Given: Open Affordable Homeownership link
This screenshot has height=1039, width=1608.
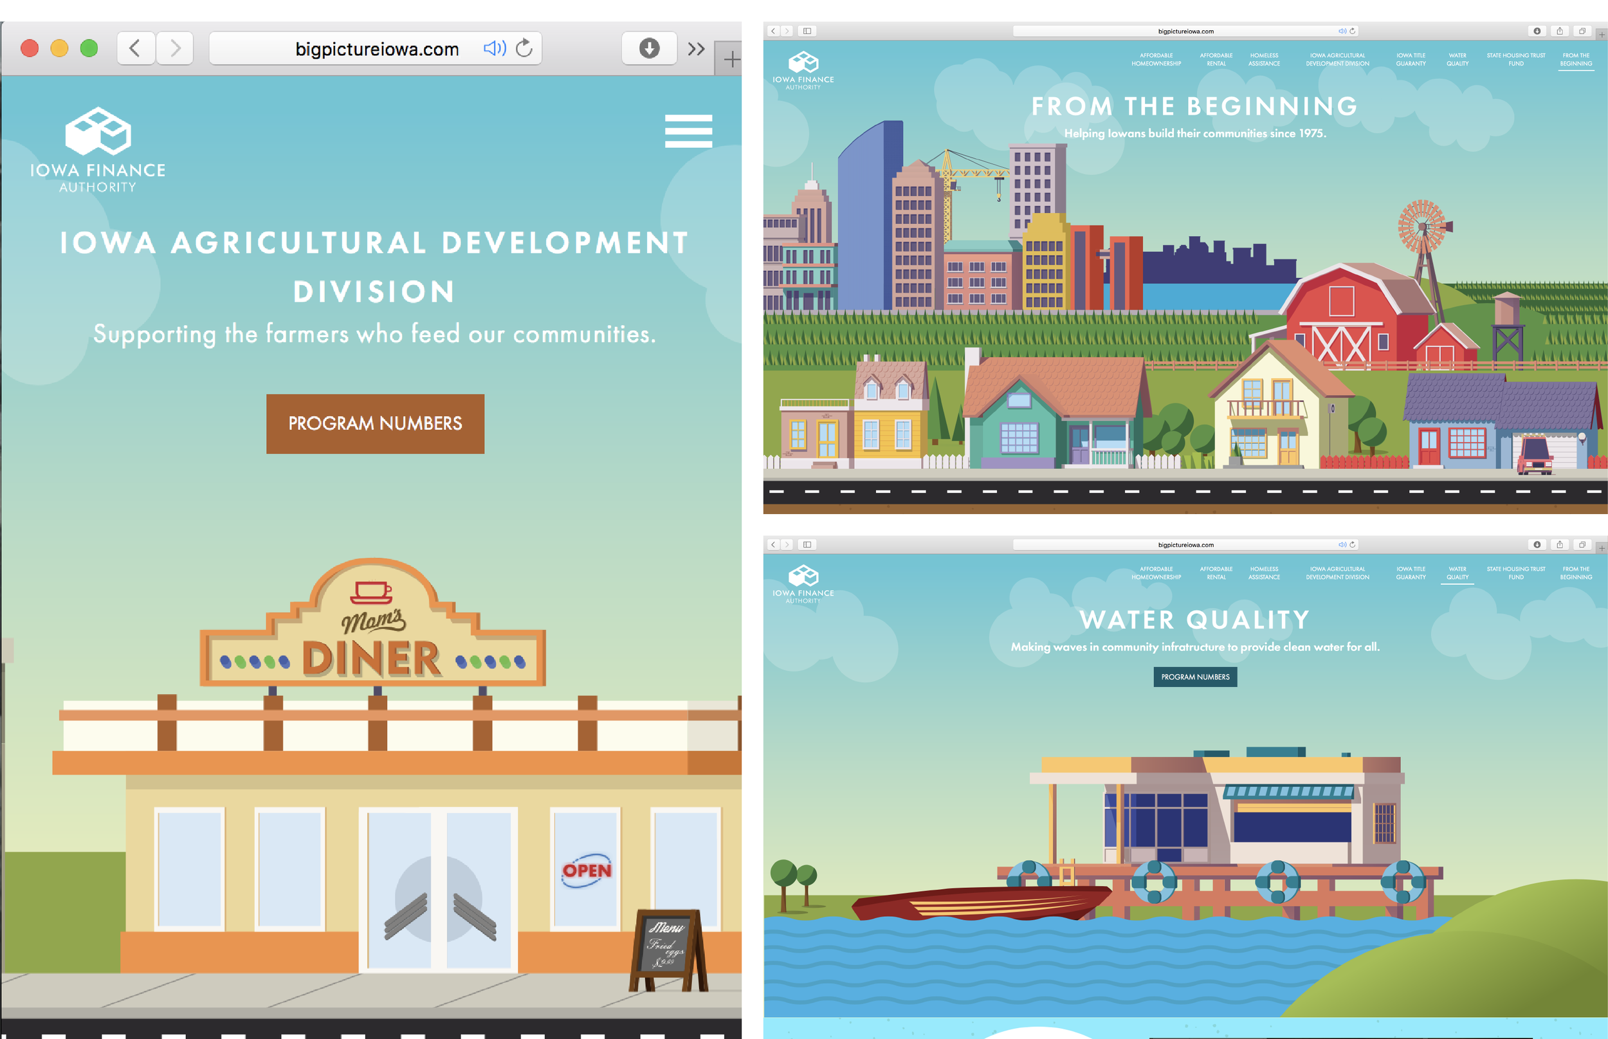Looking at the screenshot, I should click(1155, 59).
